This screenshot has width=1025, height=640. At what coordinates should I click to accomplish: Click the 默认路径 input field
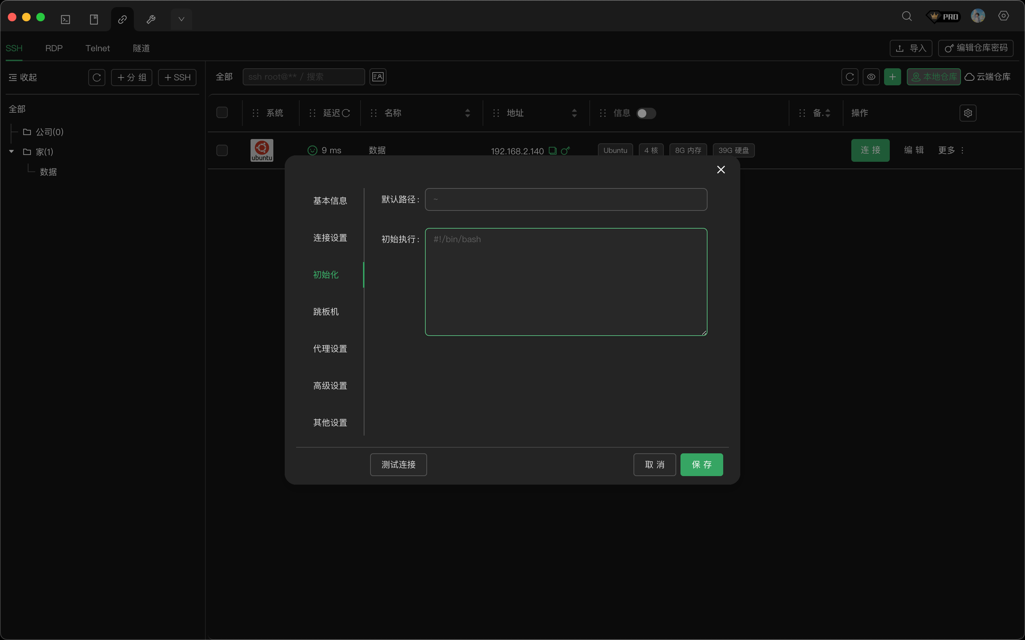click(566, 199)
